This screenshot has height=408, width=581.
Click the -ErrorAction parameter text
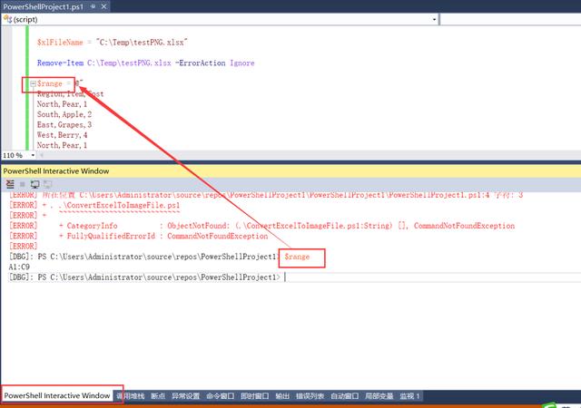tap(200, 63)
